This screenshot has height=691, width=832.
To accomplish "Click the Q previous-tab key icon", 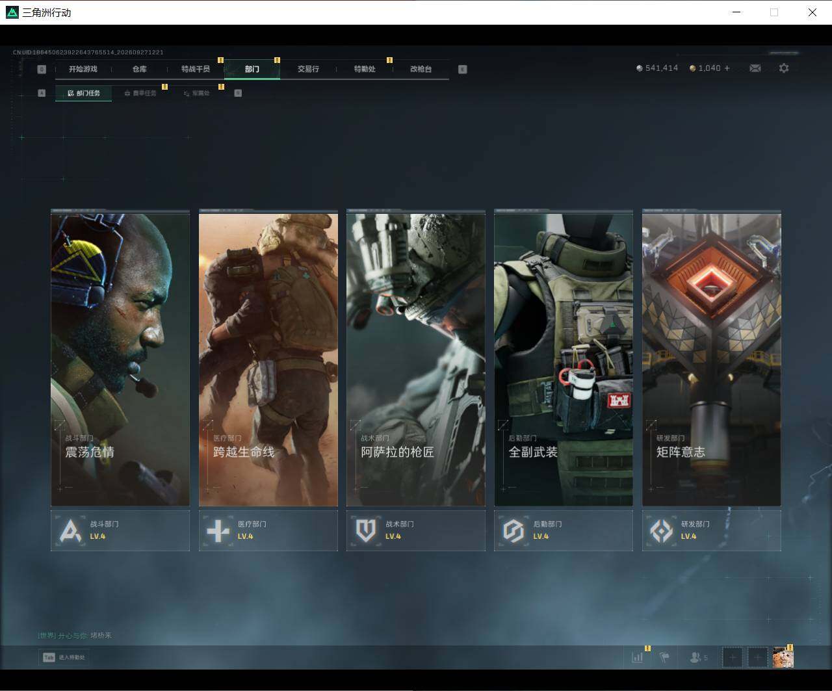I will click(42, 70).
